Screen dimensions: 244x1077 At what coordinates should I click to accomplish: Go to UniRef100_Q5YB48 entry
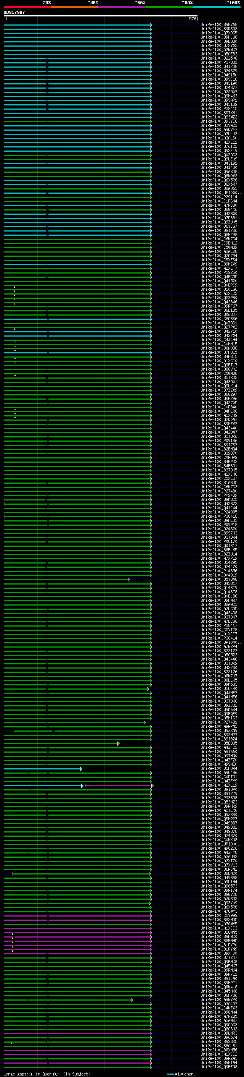pyautogui.click(x=218, y=580)
